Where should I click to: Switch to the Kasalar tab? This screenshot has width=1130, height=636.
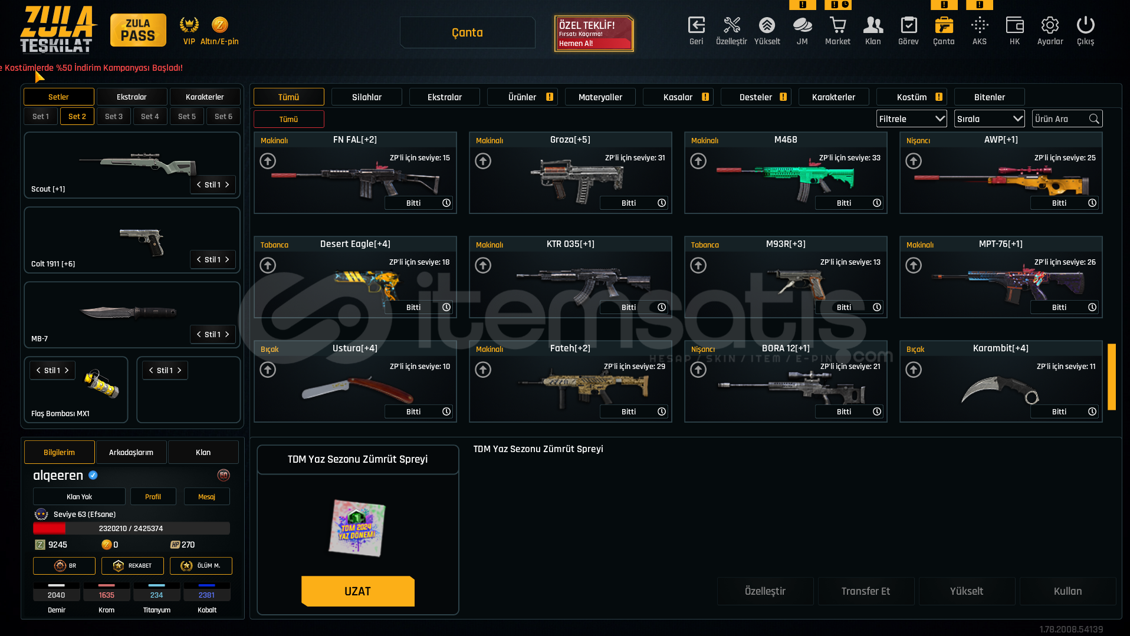(x=678, y=97)
